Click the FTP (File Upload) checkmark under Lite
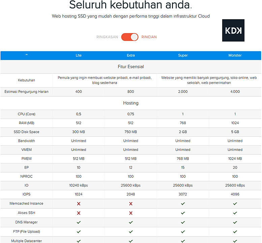Viewport: 262px width, 243px height. 79,232
